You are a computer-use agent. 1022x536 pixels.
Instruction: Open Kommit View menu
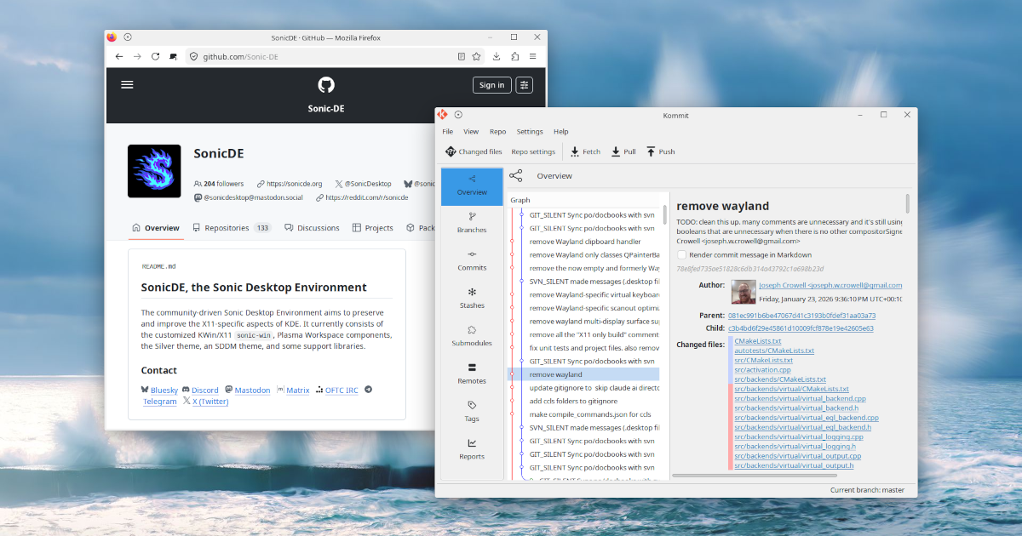click(x=471, y=132)
